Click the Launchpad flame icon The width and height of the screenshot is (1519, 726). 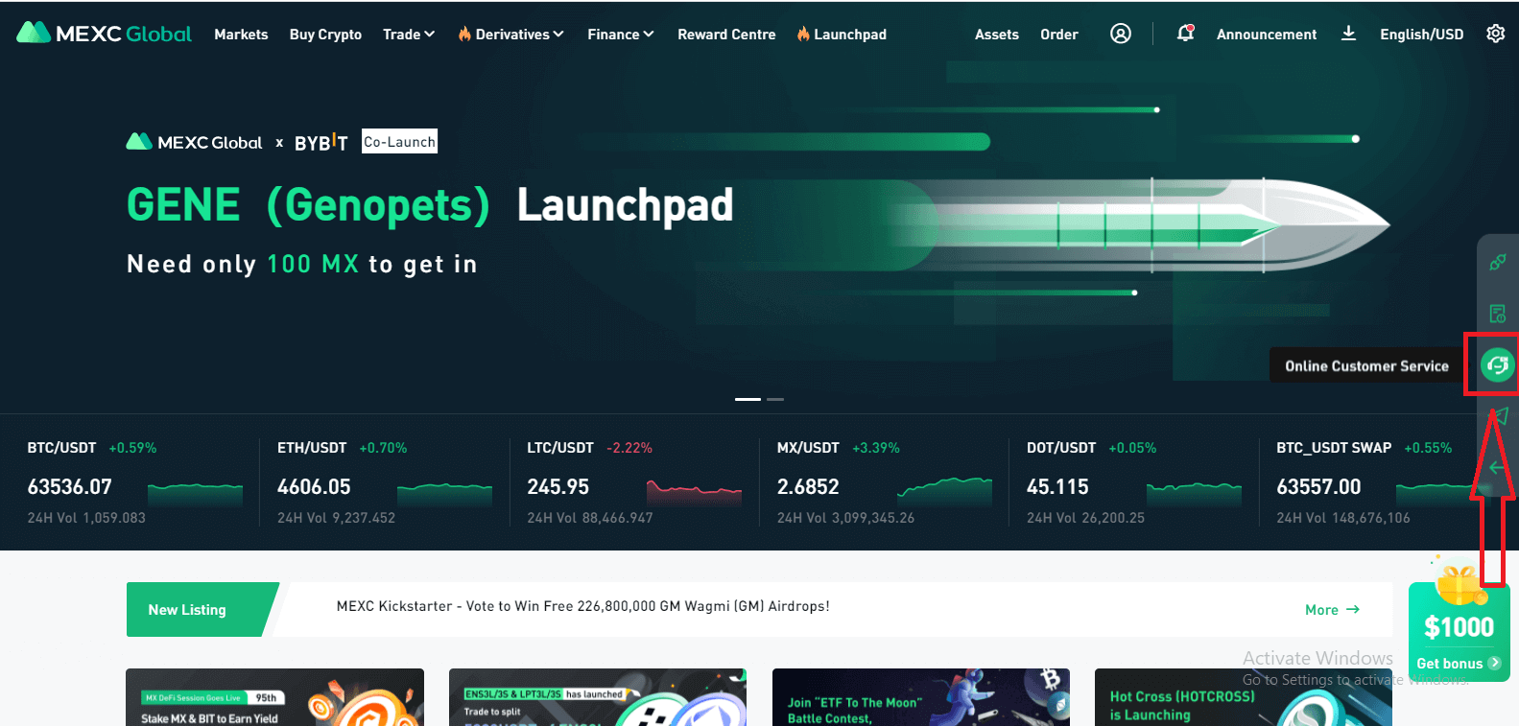pyautogui.click(x=803, y=34)
